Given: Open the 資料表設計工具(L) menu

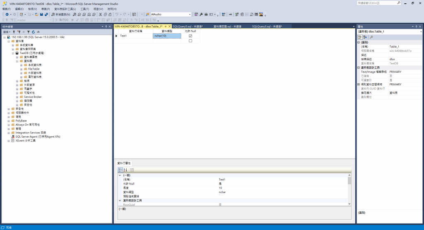Looking at the screenshot, I should point(65,9).
